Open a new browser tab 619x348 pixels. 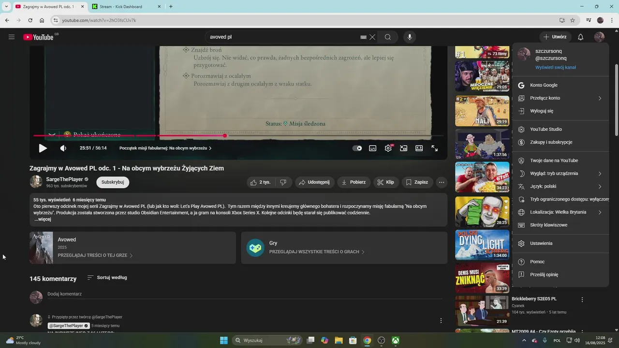tap(171, 7)
